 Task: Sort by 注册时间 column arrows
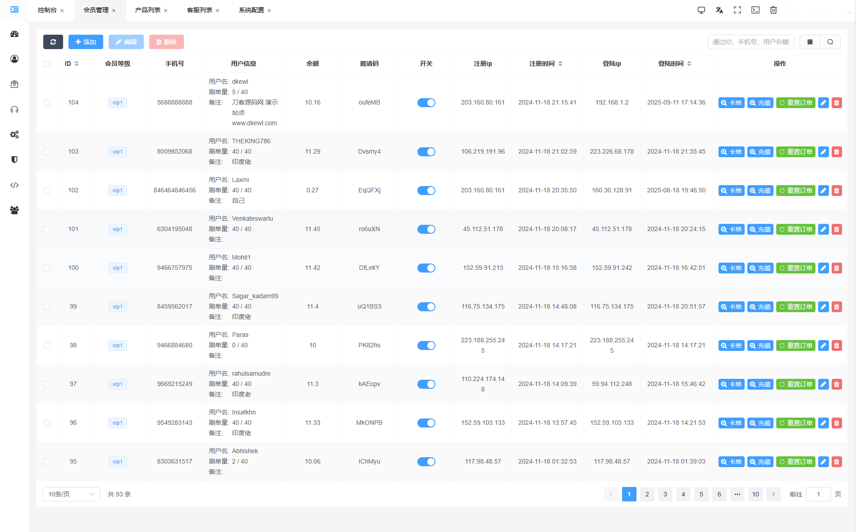tap(560, 64)
